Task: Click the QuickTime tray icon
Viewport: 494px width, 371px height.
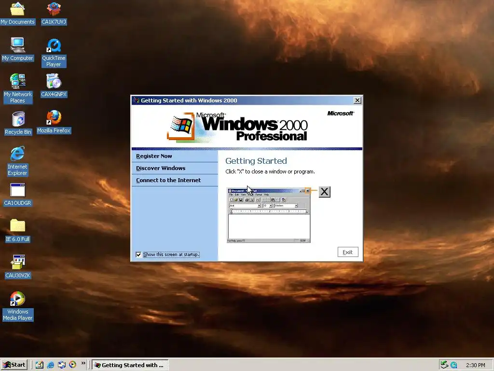Action: point(453,365)
